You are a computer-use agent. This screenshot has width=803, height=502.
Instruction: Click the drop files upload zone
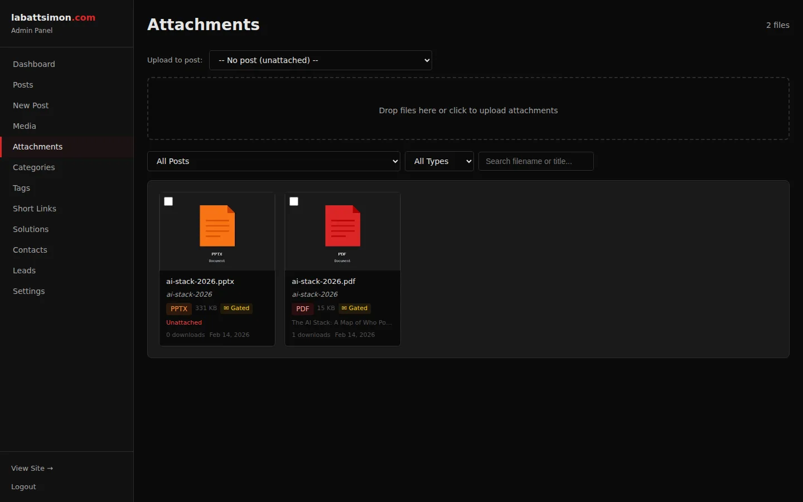[x=468, y=109]
